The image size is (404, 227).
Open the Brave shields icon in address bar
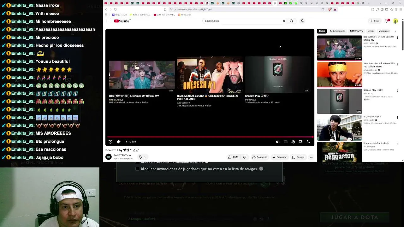(x=330, y=9)
